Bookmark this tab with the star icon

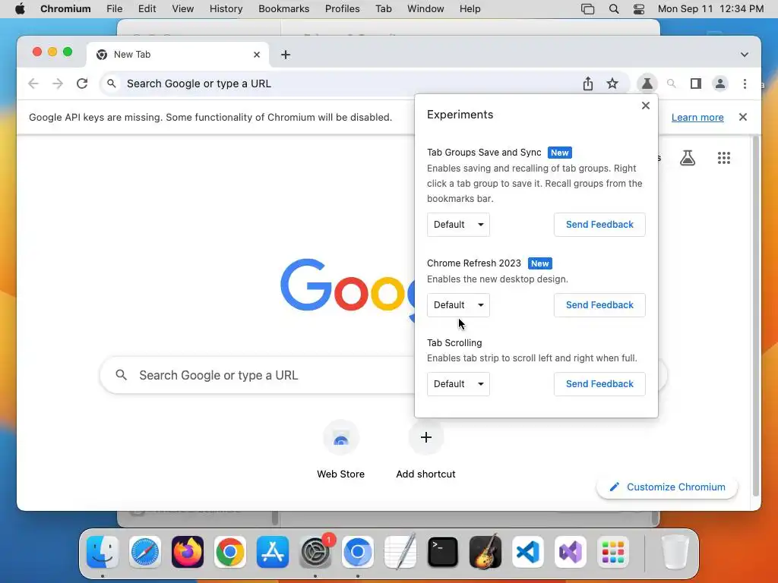[612, 84]
